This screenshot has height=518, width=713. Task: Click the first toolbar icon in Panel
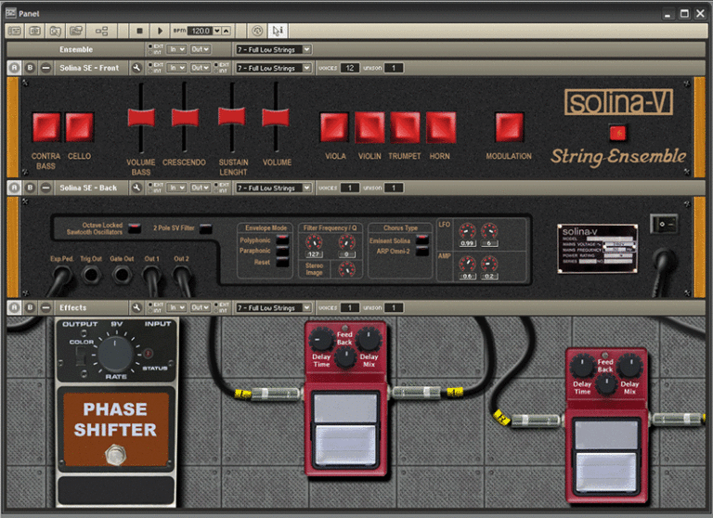point(14,31)
